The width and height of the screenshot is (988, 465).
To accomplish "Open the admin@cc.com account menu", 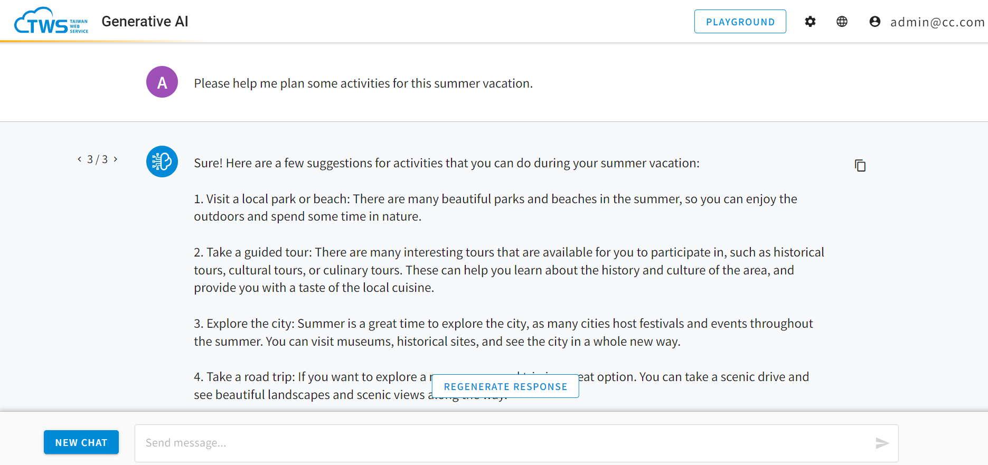I will pos(937,22).
